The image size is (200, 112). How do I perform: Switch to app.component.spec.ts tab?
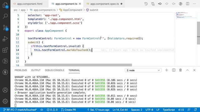[x=104, y=4]
